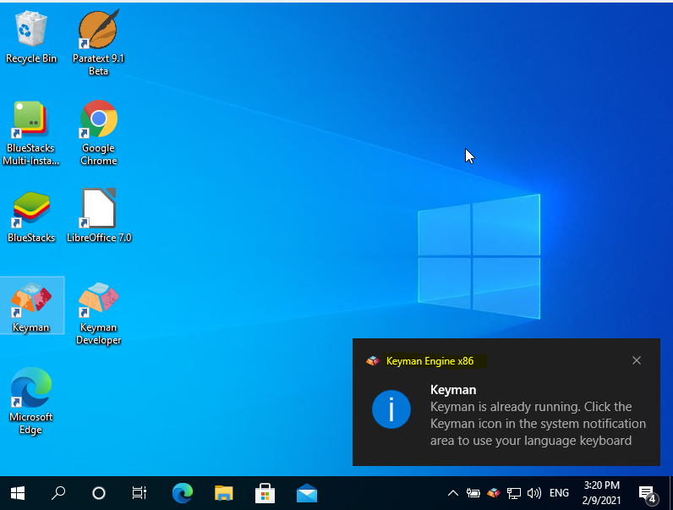Open the Mail app from the taskbar
This screenshot has width=673, height=510.
click(306, 493)
